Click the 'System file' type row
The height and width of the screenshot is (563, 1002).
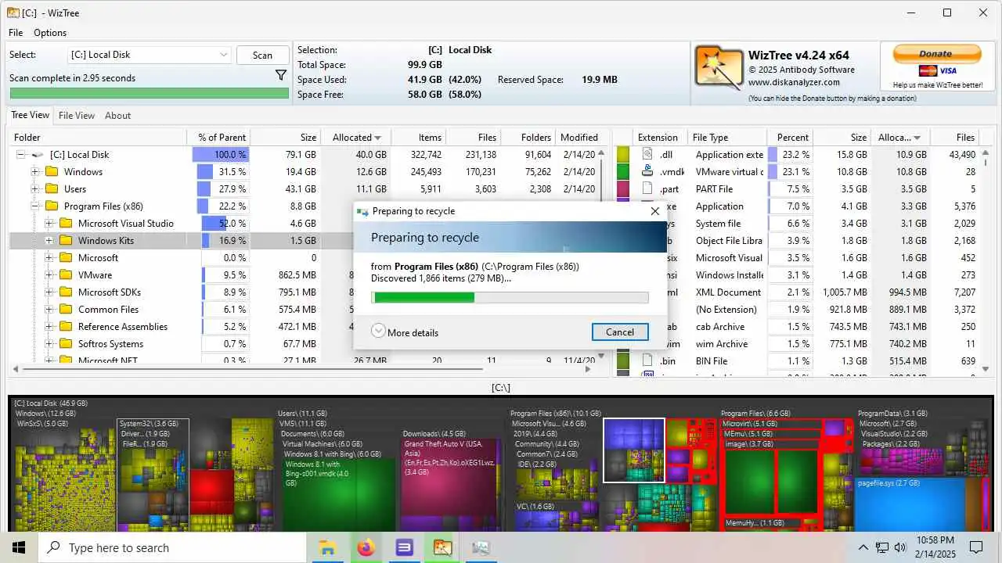(795, 223)
